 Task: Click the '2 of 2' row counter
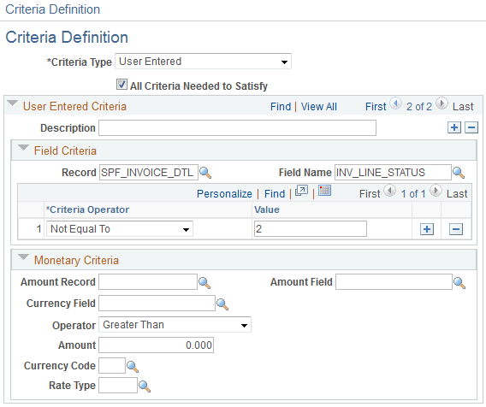click(418, 107)
